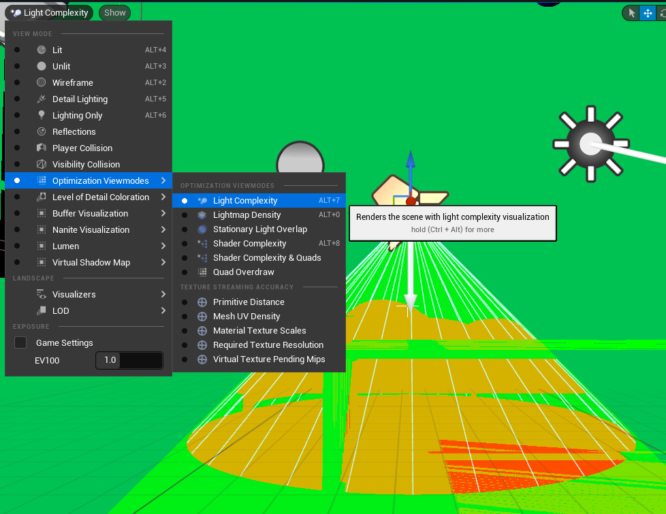This screenshot has height=514, width=666.
Task: Choose Material Texture Scales entry
Action: [259, 330]
